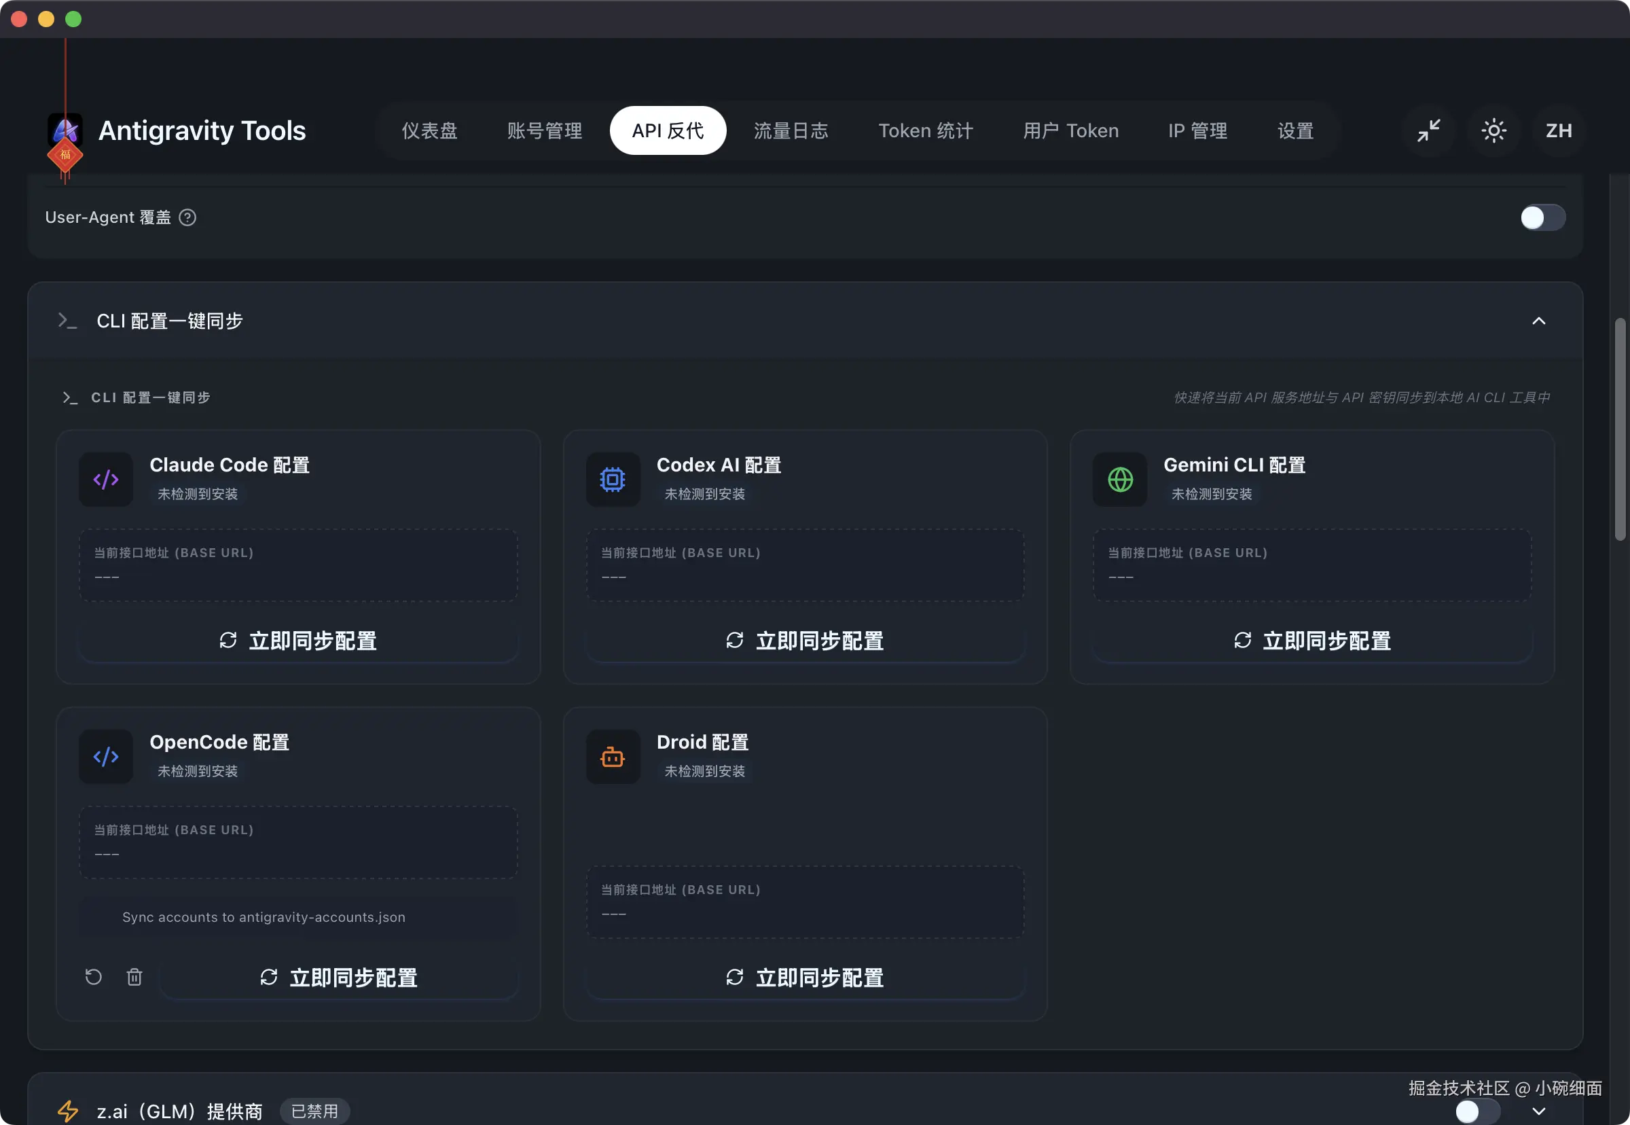1630x1125 pixels.
Task: Open the ZH language selector
Action: (x=1558, y=130)
